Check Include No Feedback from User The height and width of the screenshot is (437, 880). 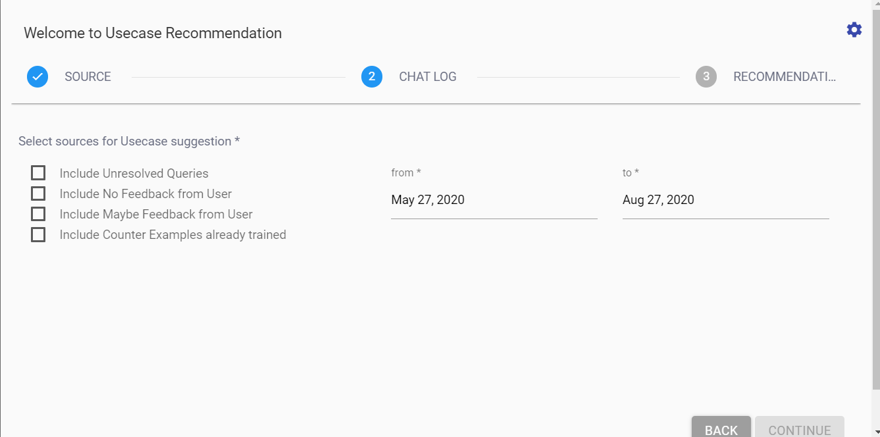[38, 193]
